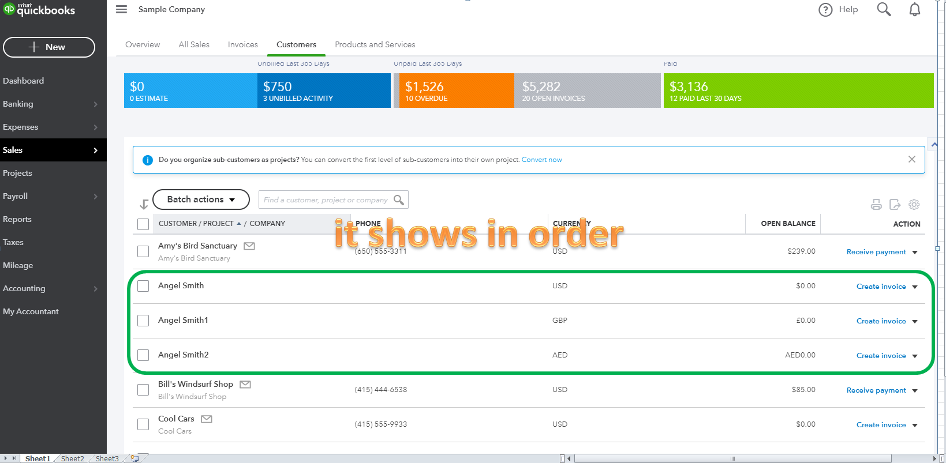Screen dimensions: 946x463
Task: Click the email envelope for Cool Cars
Action: [x=207, y=419]
